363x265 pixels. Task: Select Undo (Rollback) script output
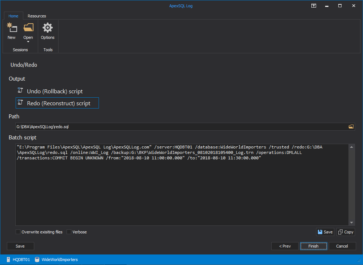point(57,91)
